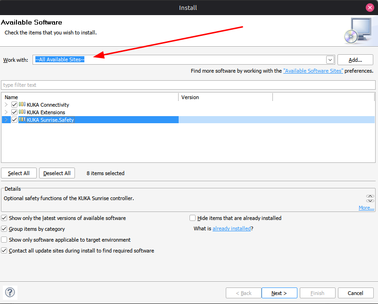Viewport: 378px width, 304px height.
Task: Click the Deselect All button
Action: coord(57,173)
